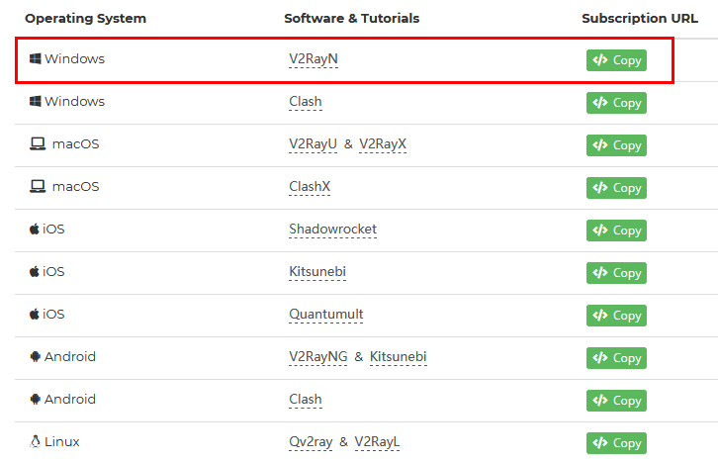718x462 pixels.
Task: Click the laptop icon in ClashX row
Action: click(x=38, y=187)
